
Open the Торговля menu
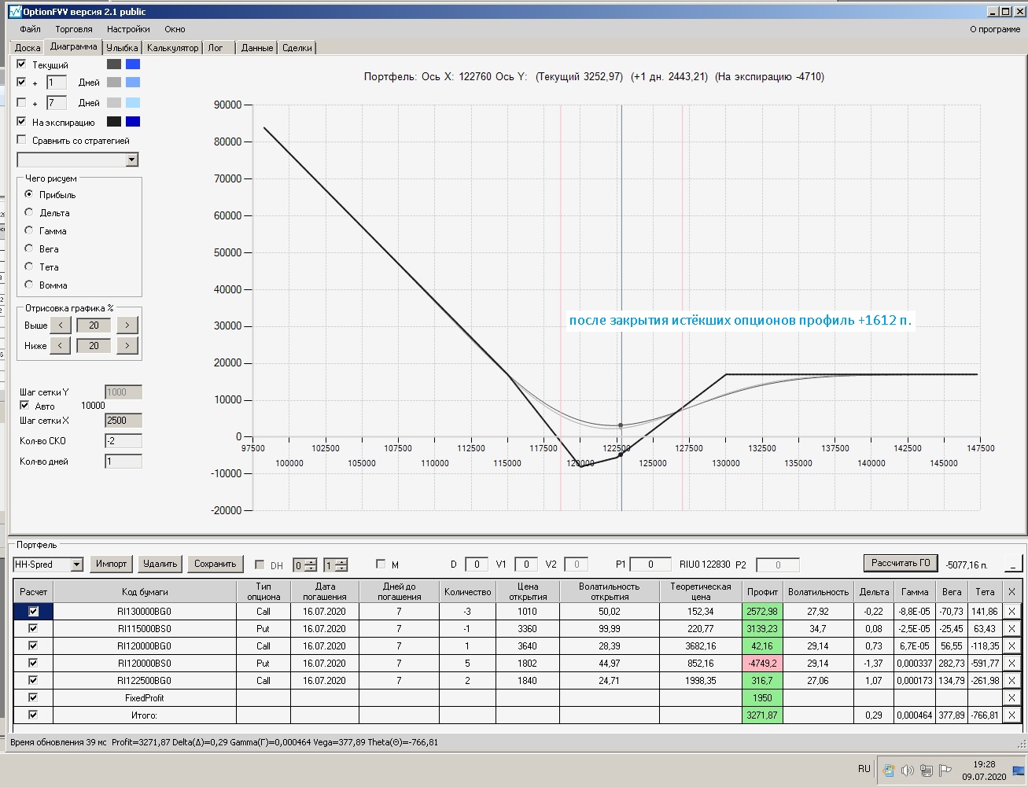point(74,29)
